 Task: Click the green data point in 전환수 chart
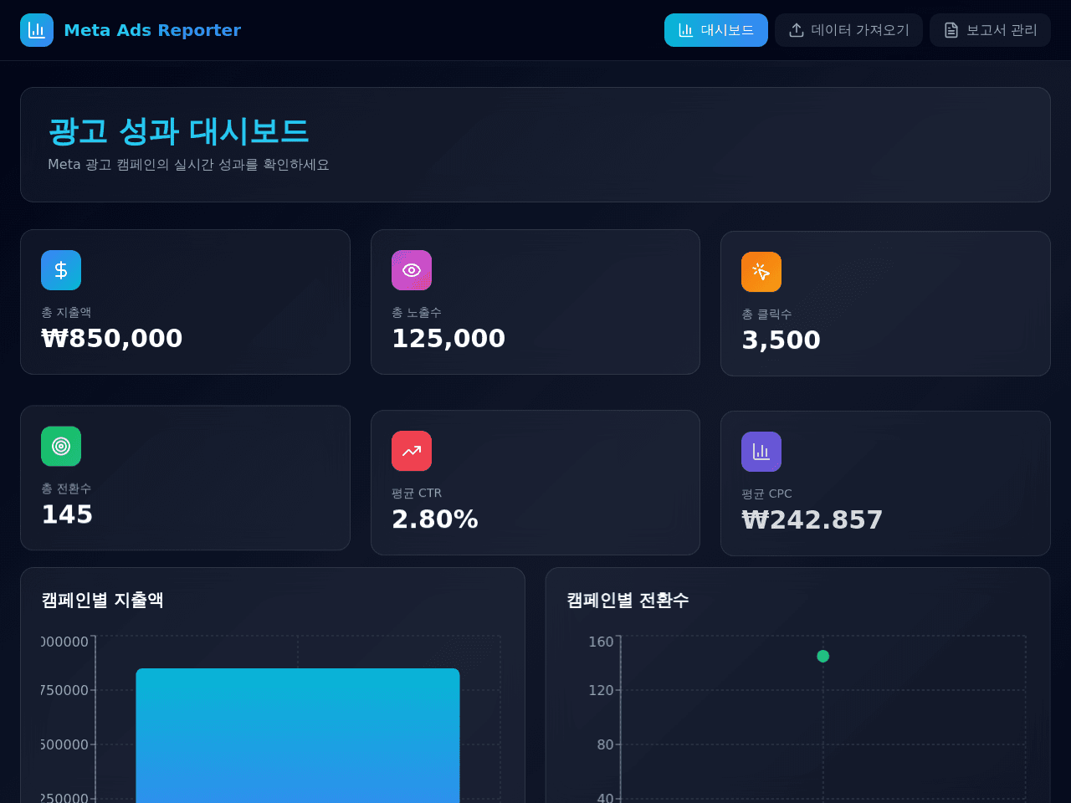tap(823, 656)
